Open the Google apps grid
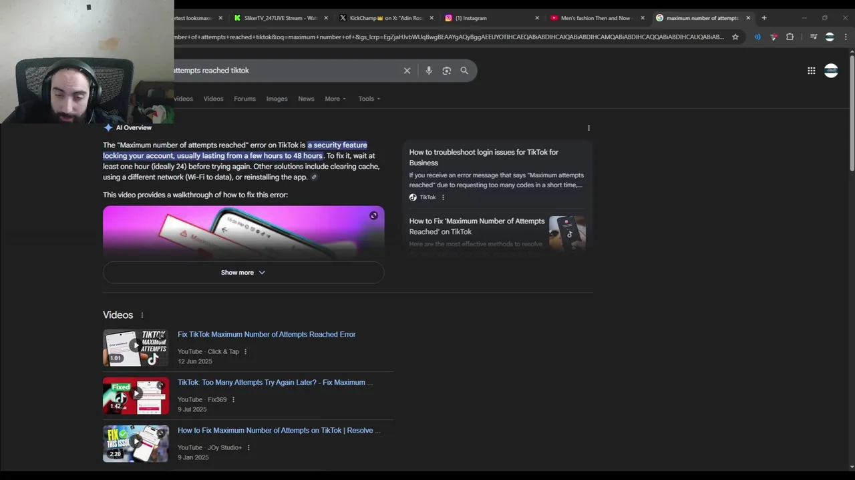 click(811, 71)
